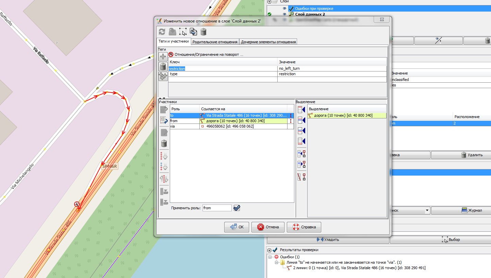Collapse the 'Ошибки (1)' tree node
The width and height of the screenshot is (491, 278).
point(270,257)
